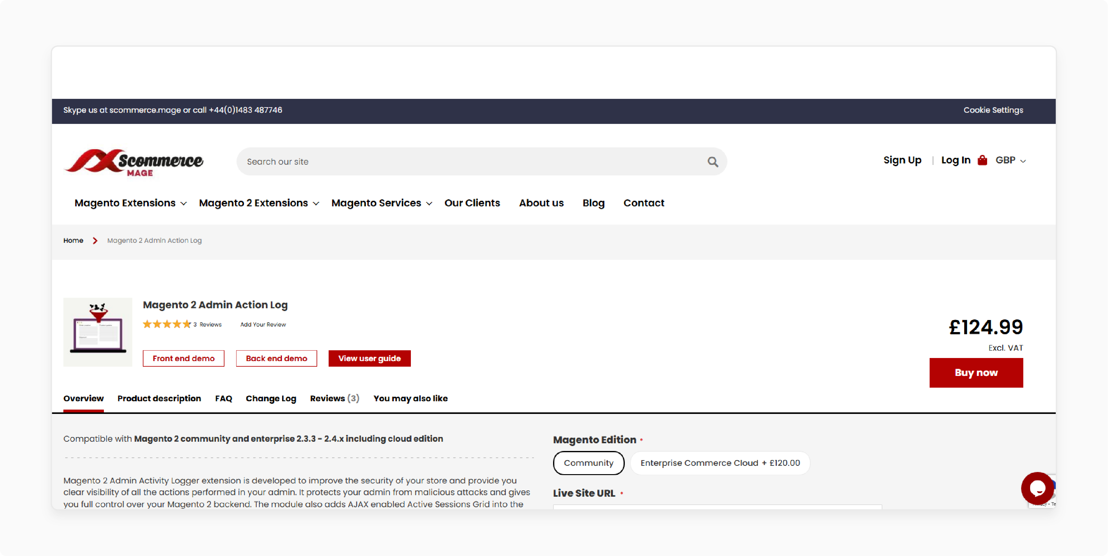Click the breadcrumb arrow separator icon

pyautogui.click(x=95, y=241)
